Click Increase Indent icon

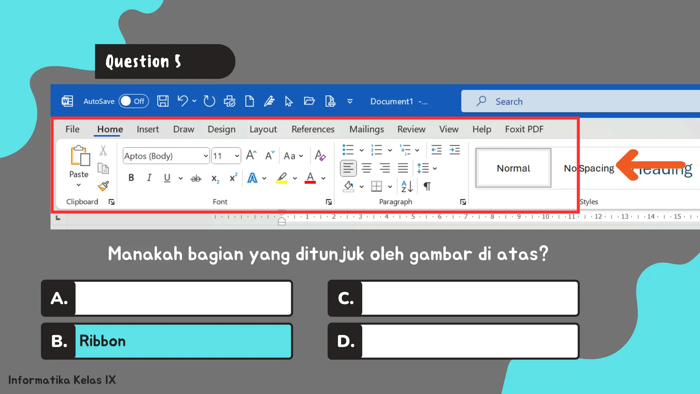455,150
